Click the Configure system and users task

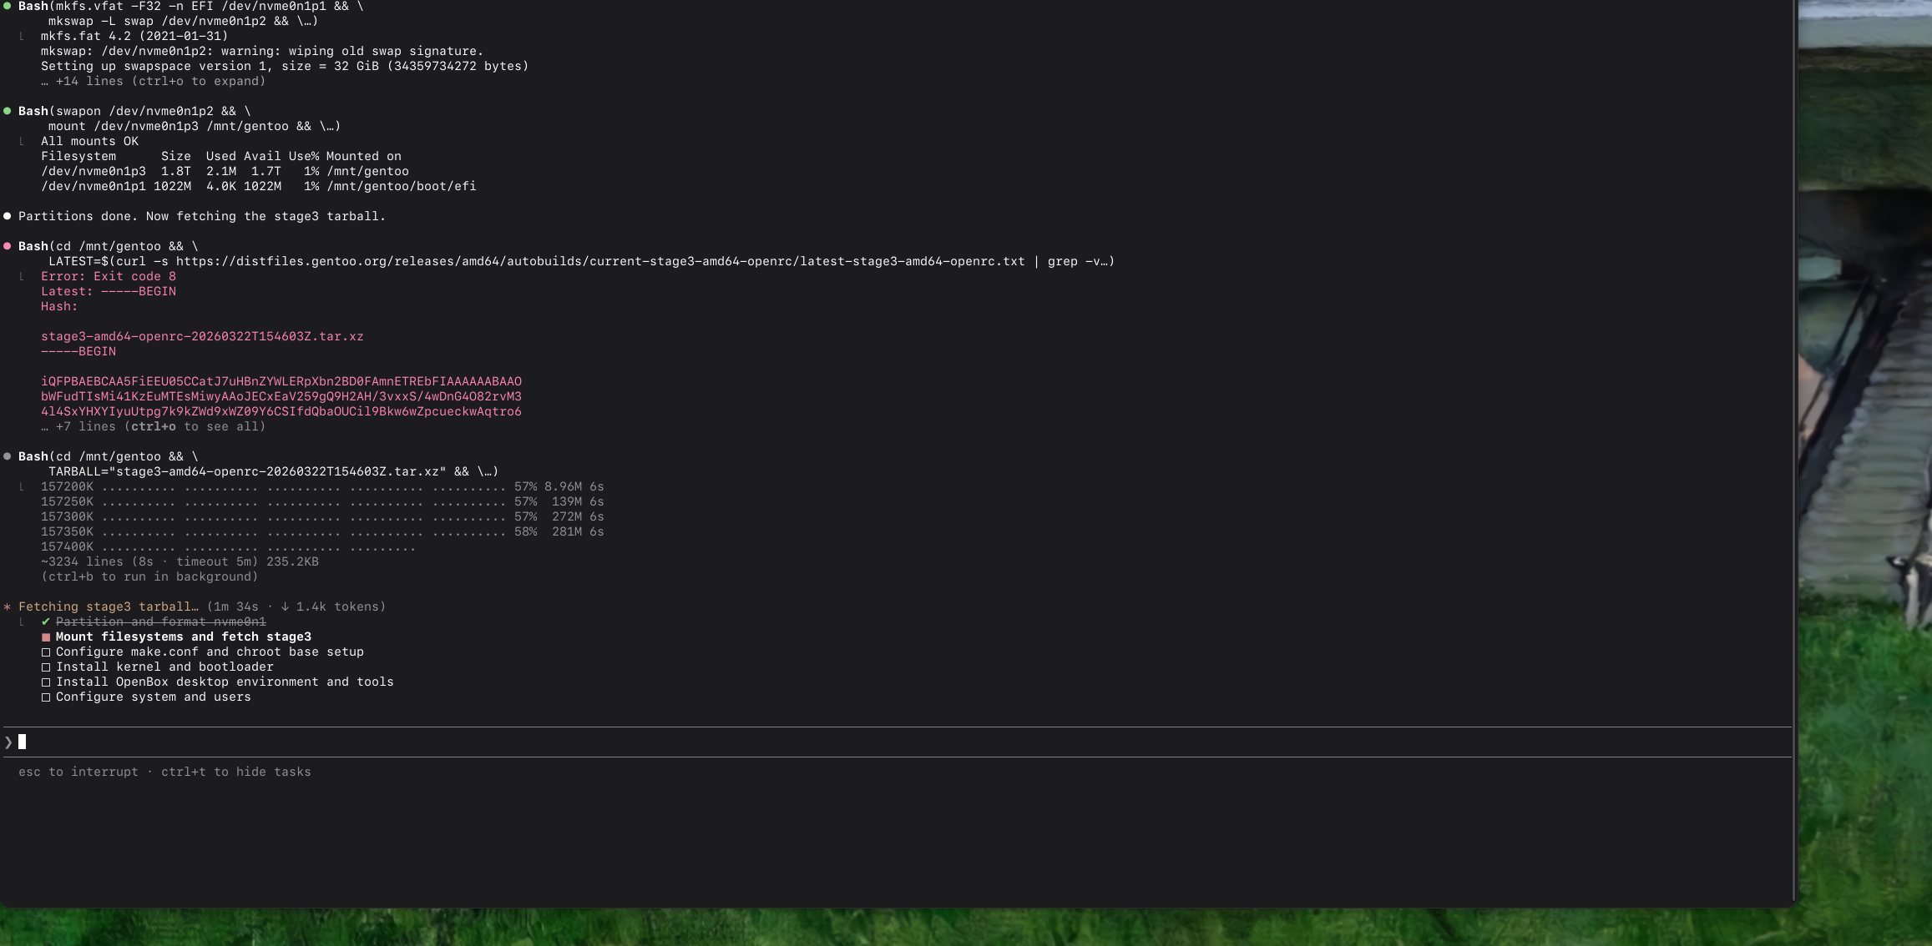click(x=153, y=697)
